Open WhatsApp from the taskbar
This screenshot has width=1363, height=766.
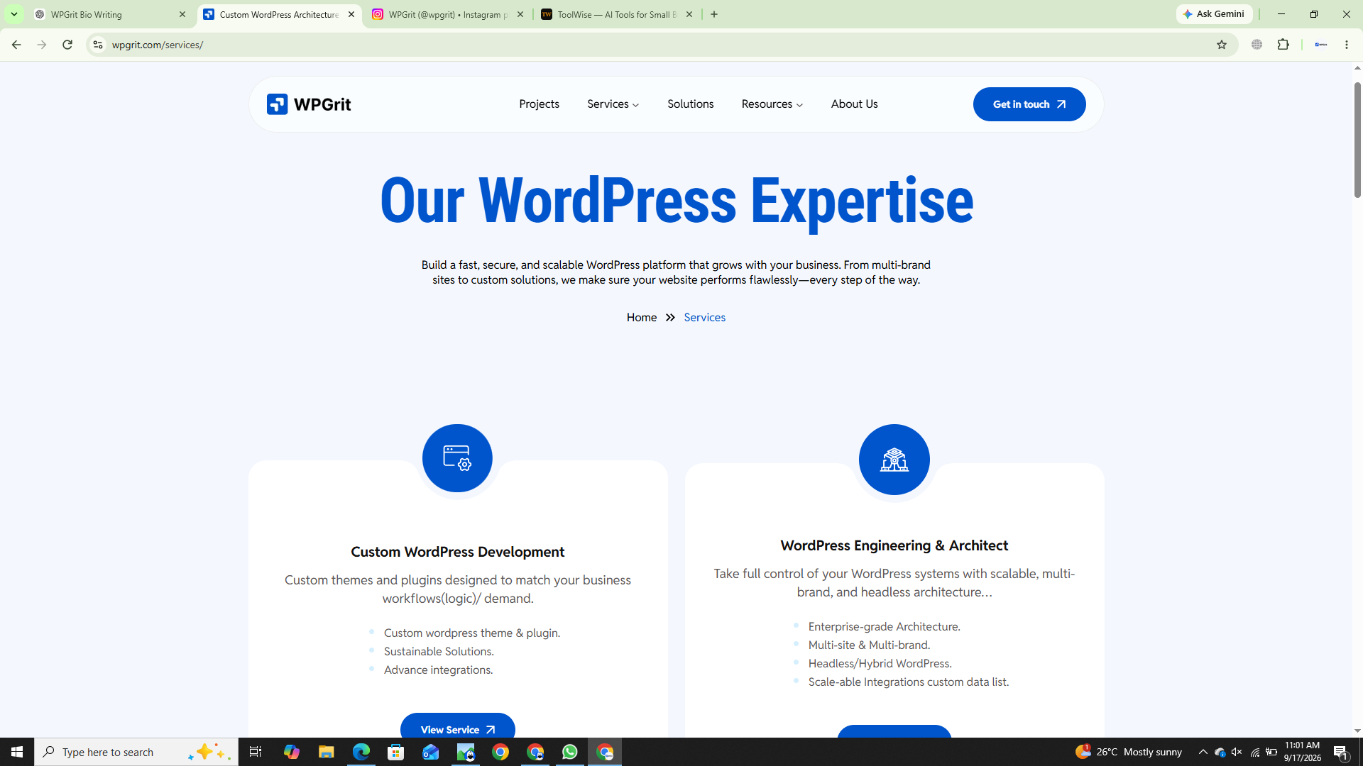point(569,752)
